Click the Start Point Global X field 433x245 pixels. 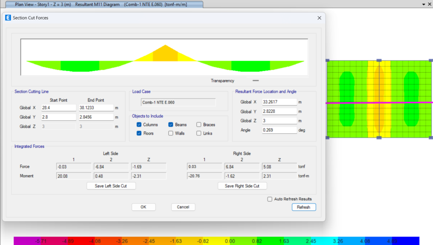point(58,108)
